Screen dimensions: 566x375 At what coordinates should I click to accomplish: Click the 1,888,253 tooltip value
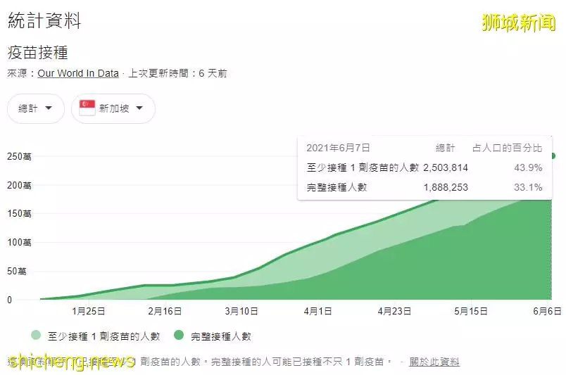tap(446, 187)
